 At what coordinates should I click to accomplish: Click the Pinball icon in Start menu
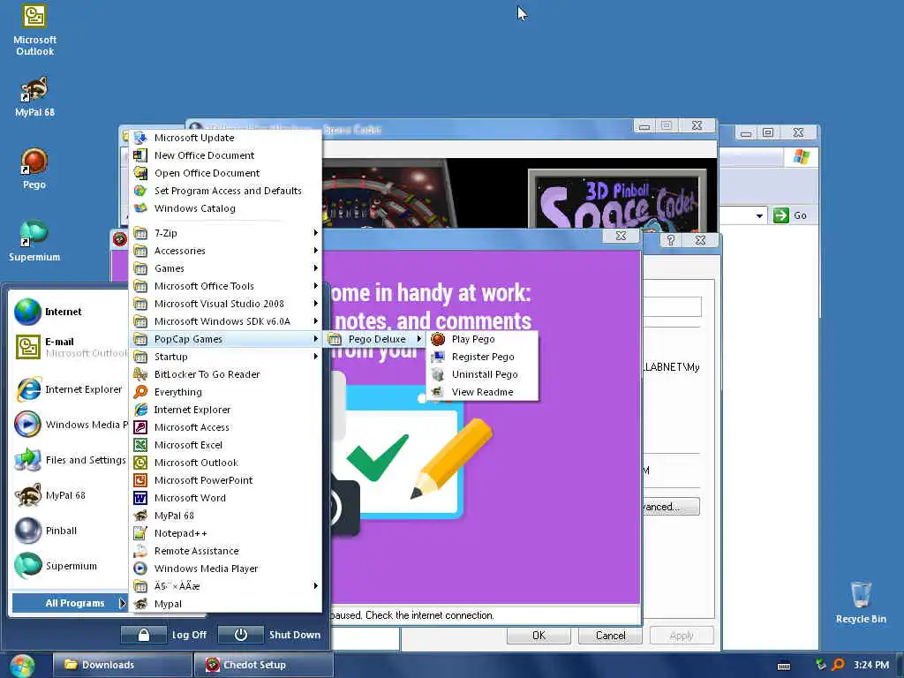click(27, 531)
